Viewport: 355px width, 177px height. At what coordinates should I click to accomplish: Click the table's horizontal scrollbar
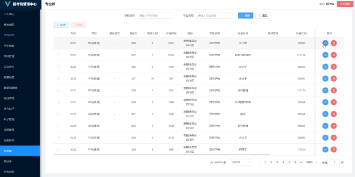point(162,155)
